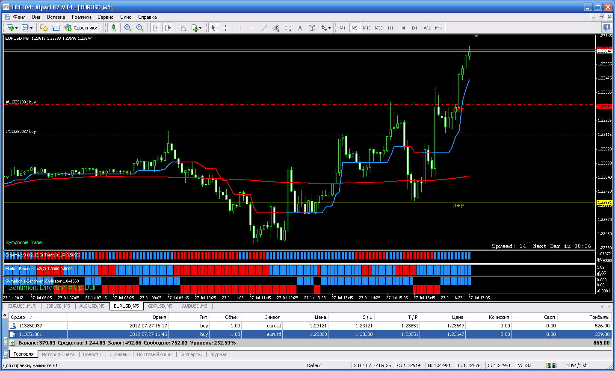Select the equidistant channel tool
615x371 pixels.
(276, 28)
